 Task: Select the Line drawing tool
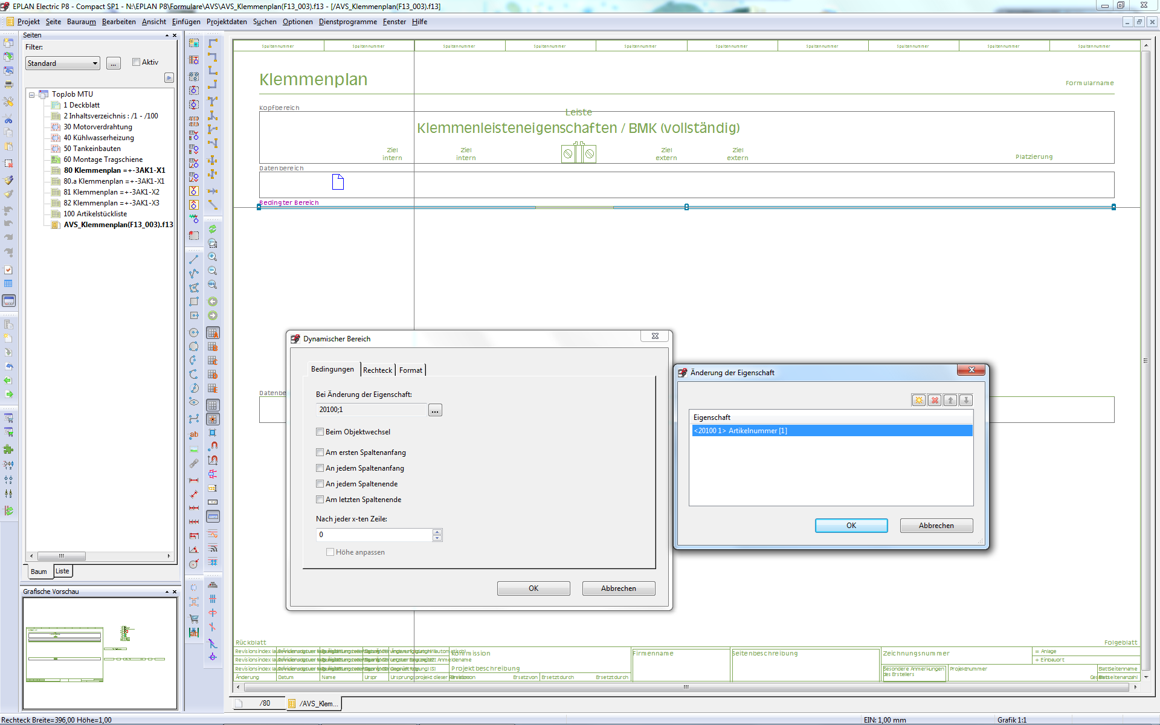194,259
